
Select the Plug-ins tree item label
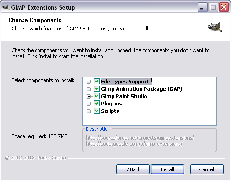coord(112,104)
